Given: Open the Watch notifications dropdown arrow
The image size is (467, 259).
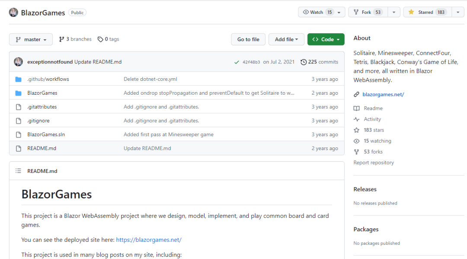Looking at the screenshot, I should (x=339, y=13).
